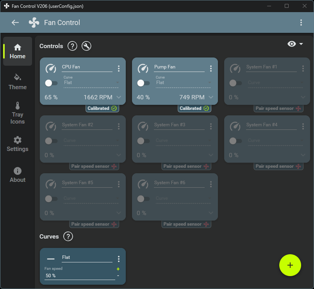The height and width of the screenshot is (289, 314).
Task: Open System Fan #1 three-dot menu
Action: click(x=303, y=68)
